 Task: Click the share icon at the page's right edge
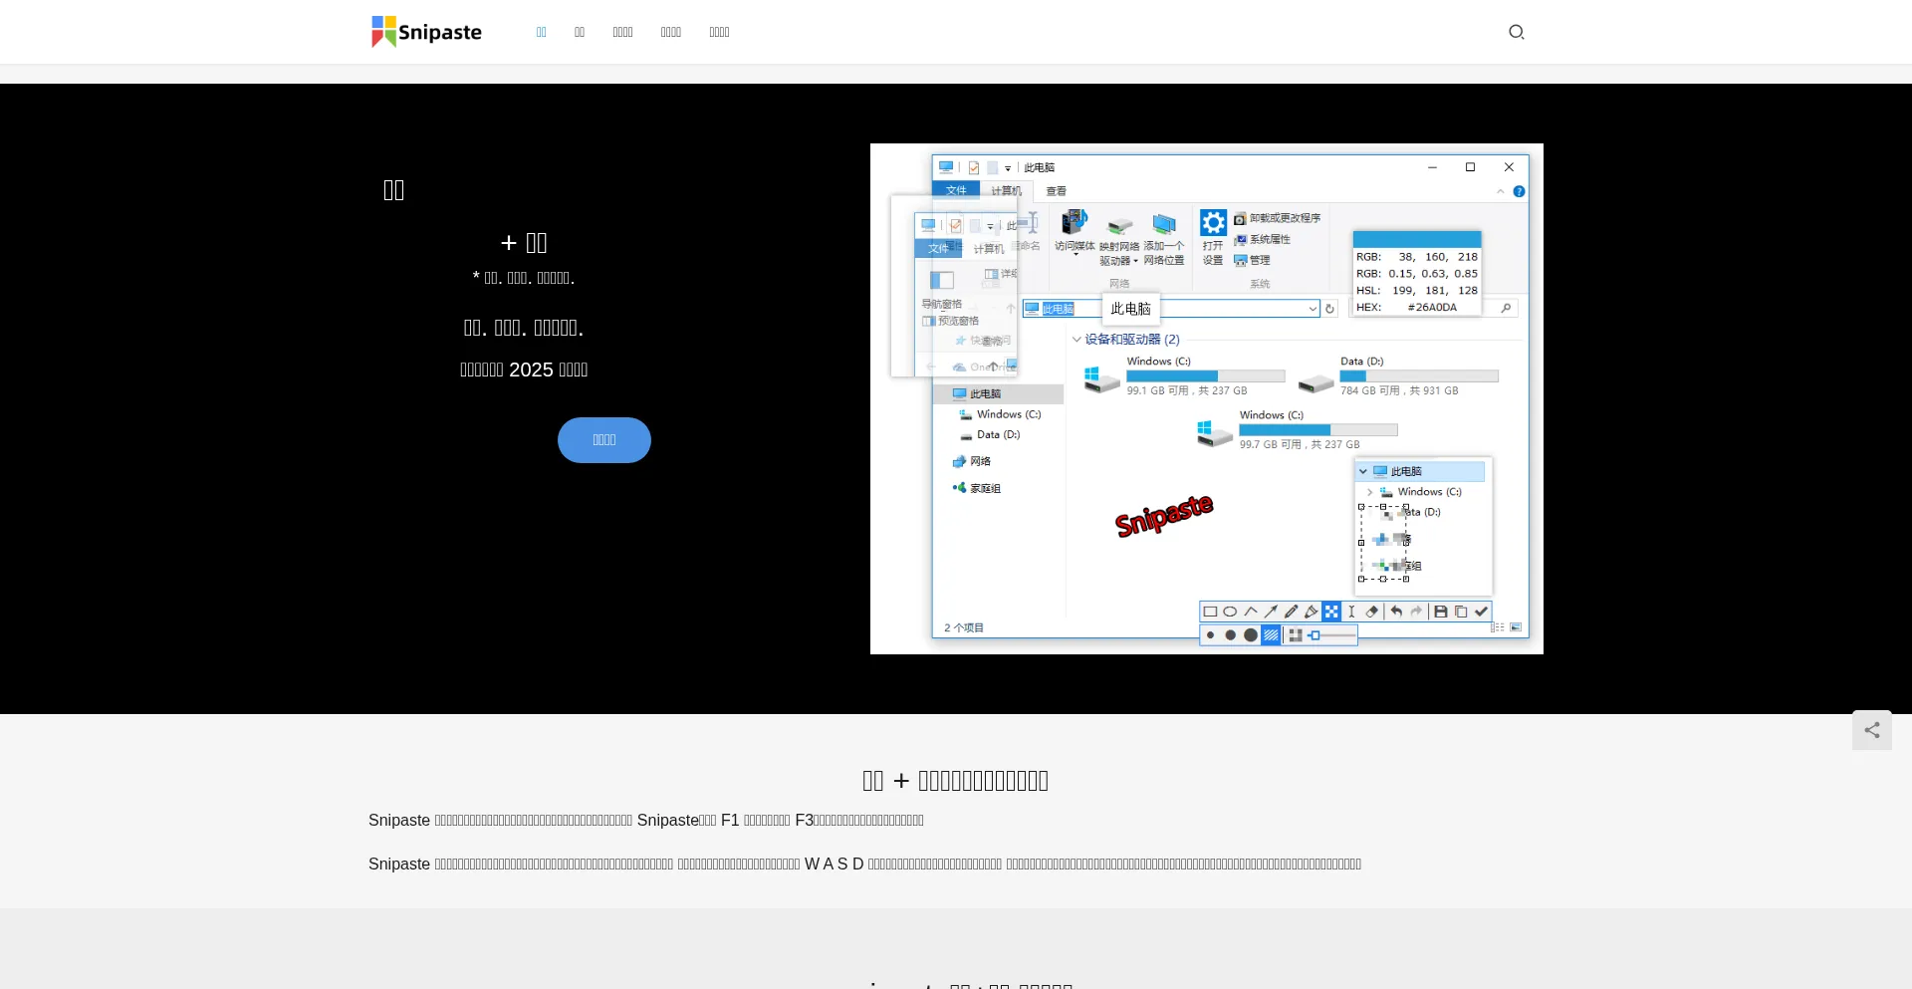(x=1872, y=730)
